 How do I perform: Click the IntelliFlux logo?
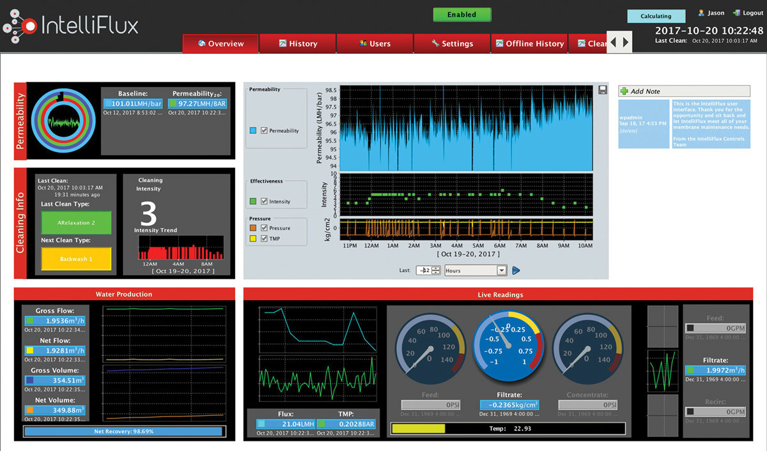click(x=70, y=26)
